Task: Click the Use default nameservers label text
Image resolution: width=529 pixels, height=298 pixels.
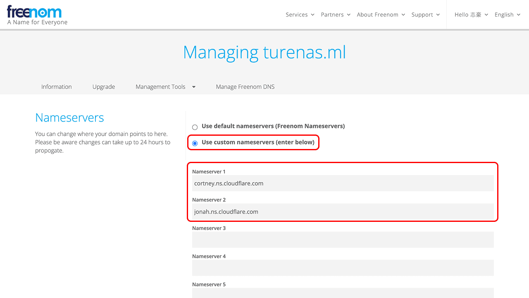Action: coord(273,126)
